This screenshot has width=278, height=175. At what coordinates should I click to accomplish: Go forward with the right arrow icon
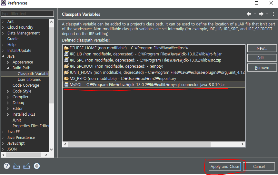261,14
